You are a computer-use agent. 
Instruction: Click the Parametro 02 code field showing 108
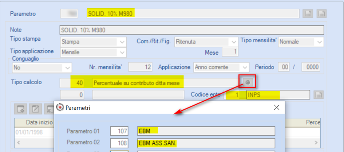click(119, 143)
